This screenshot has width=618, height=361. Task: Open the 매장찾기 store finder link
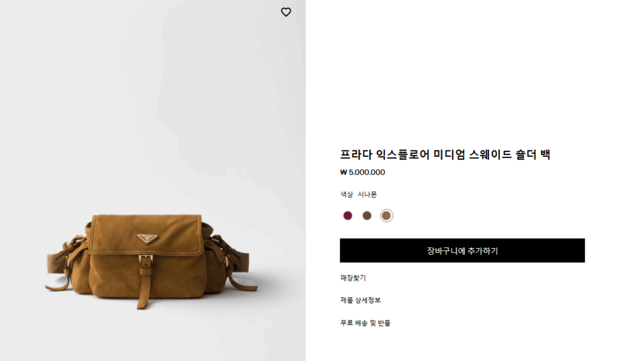tap(353, 278)
